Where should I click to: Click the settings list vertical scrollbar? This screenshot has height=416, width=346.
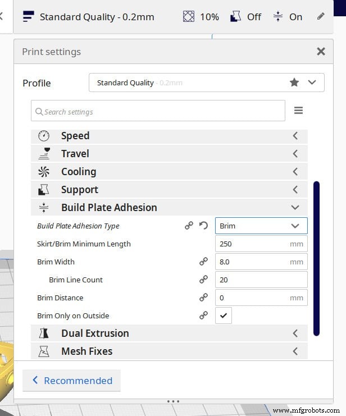[316, 258]
